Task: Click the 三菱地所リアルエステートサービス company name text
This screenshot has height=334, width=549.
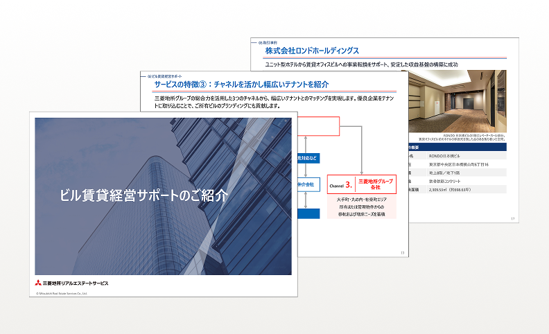Action: (x=76, y=283)
